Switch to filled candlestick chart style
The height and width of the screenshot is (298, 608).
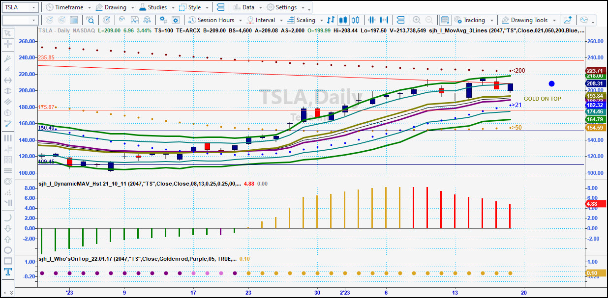[343, 20]
